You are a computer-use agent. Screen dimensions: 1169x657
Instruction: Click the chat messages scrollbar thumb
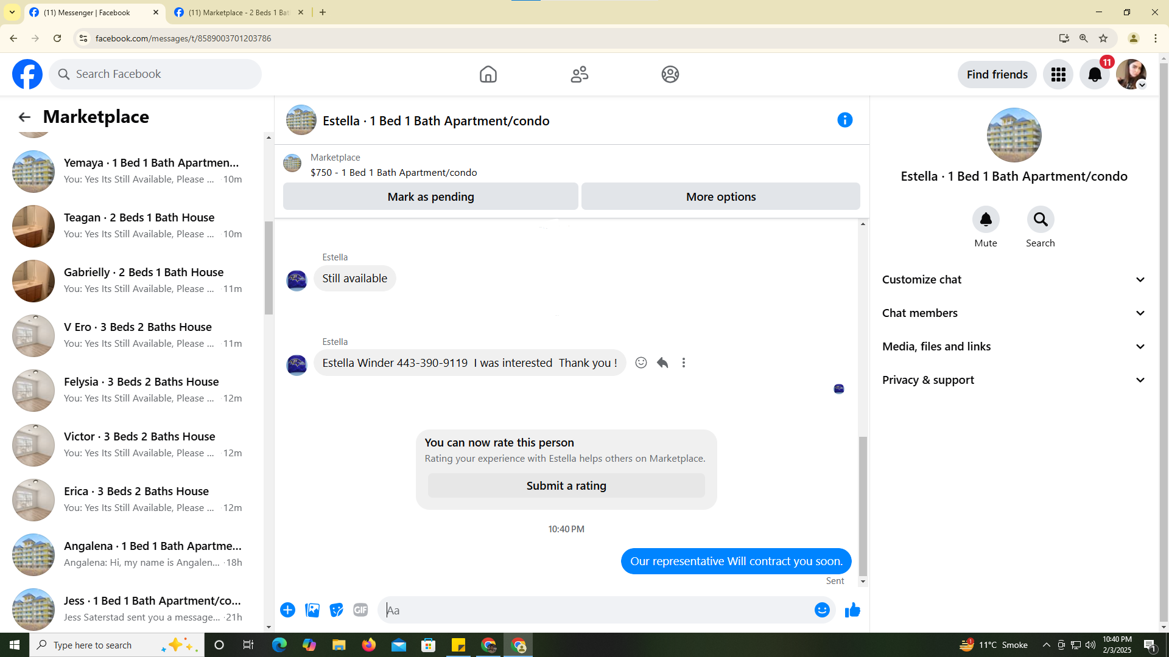pyautogui.click(x=863, y=506)
